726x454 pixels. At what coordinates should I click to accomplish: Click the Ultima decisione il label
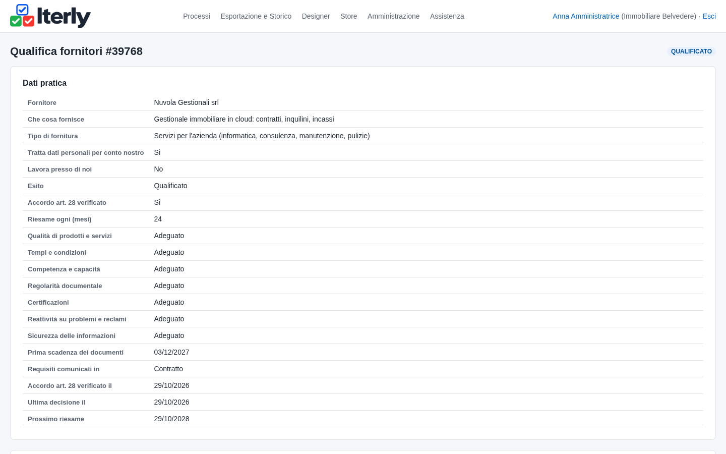[56, 403]
